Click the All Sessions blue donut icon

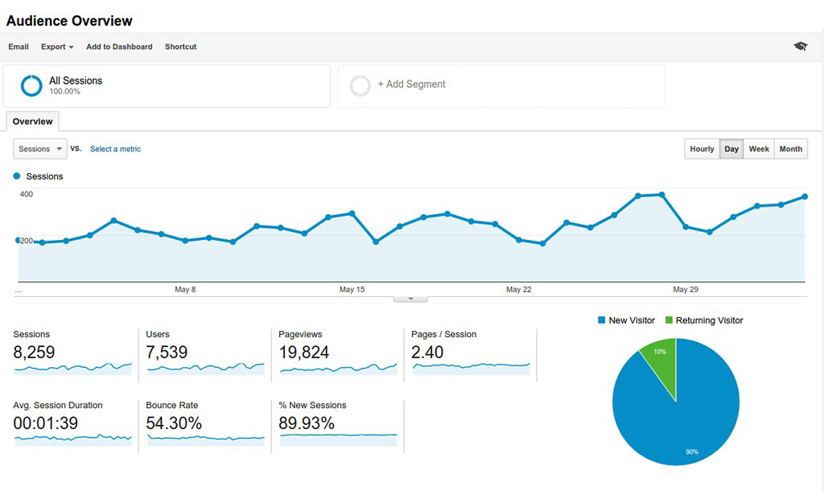(x=31, y=85)
